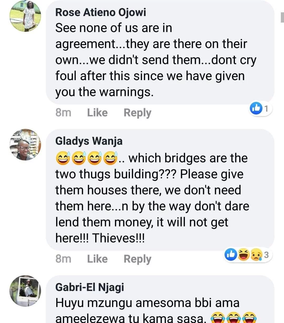
Task: Reply to Gladys Wanja's comment
Action: 137,259
